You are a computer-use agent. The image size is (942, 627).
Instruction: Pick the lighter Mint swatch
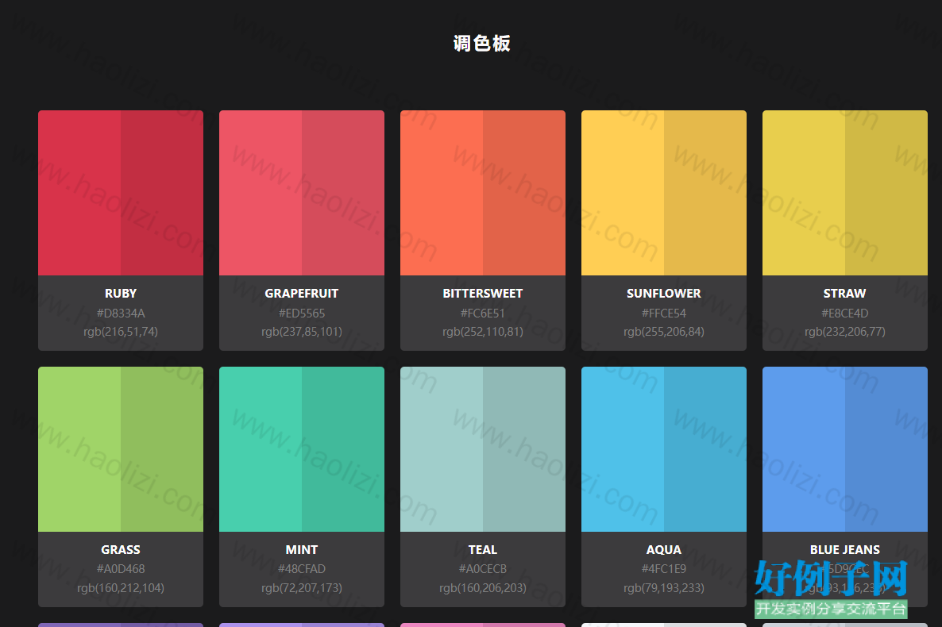[261, 449]
